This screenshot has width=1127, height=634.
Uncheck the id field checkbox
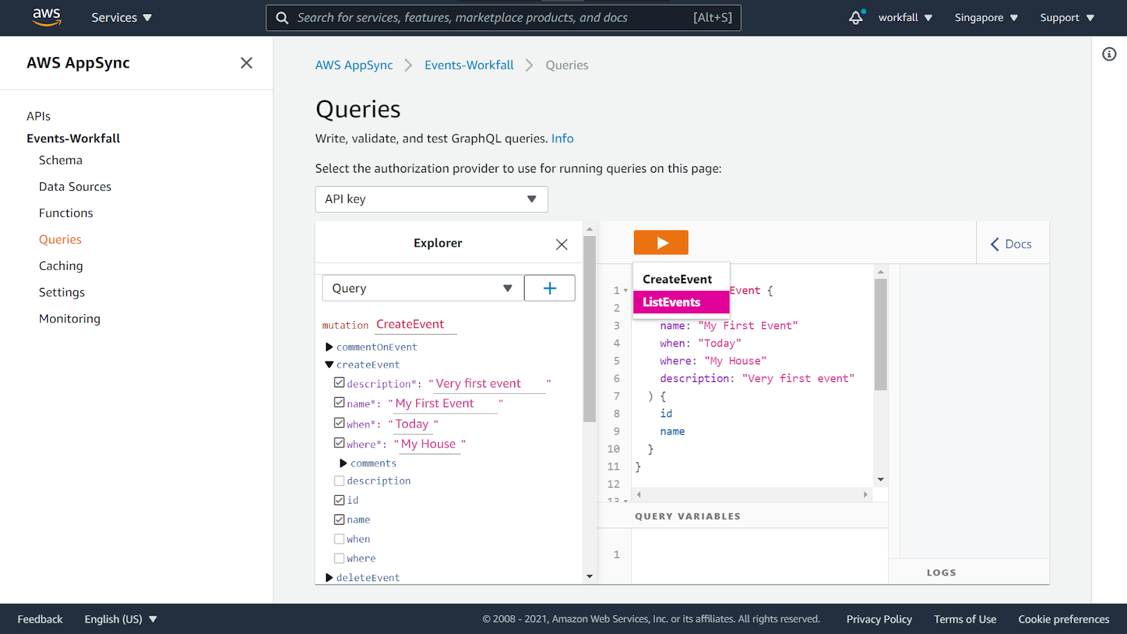(340, 500)
